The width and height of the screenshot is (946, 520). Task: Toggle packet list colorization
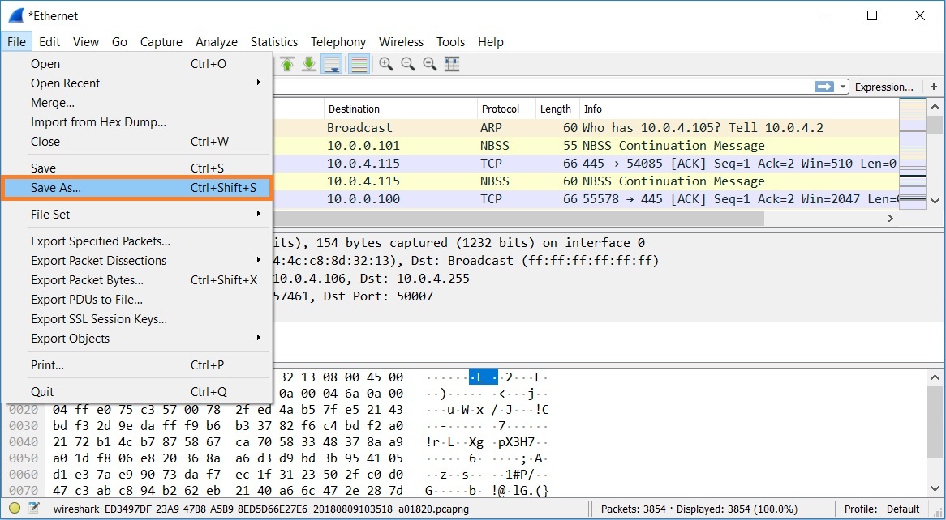[359, 63]
